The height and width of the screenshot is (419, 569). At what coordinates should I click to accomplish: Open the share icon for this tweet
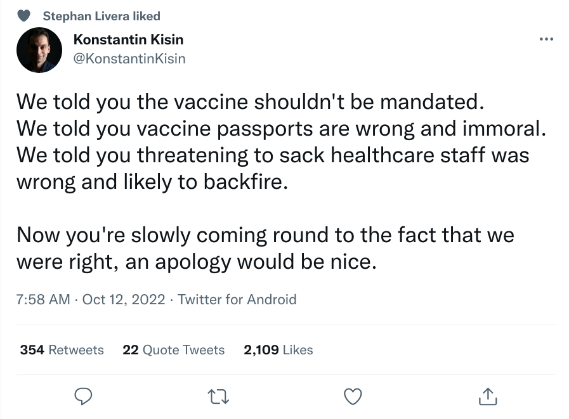(x=487, y=396)
